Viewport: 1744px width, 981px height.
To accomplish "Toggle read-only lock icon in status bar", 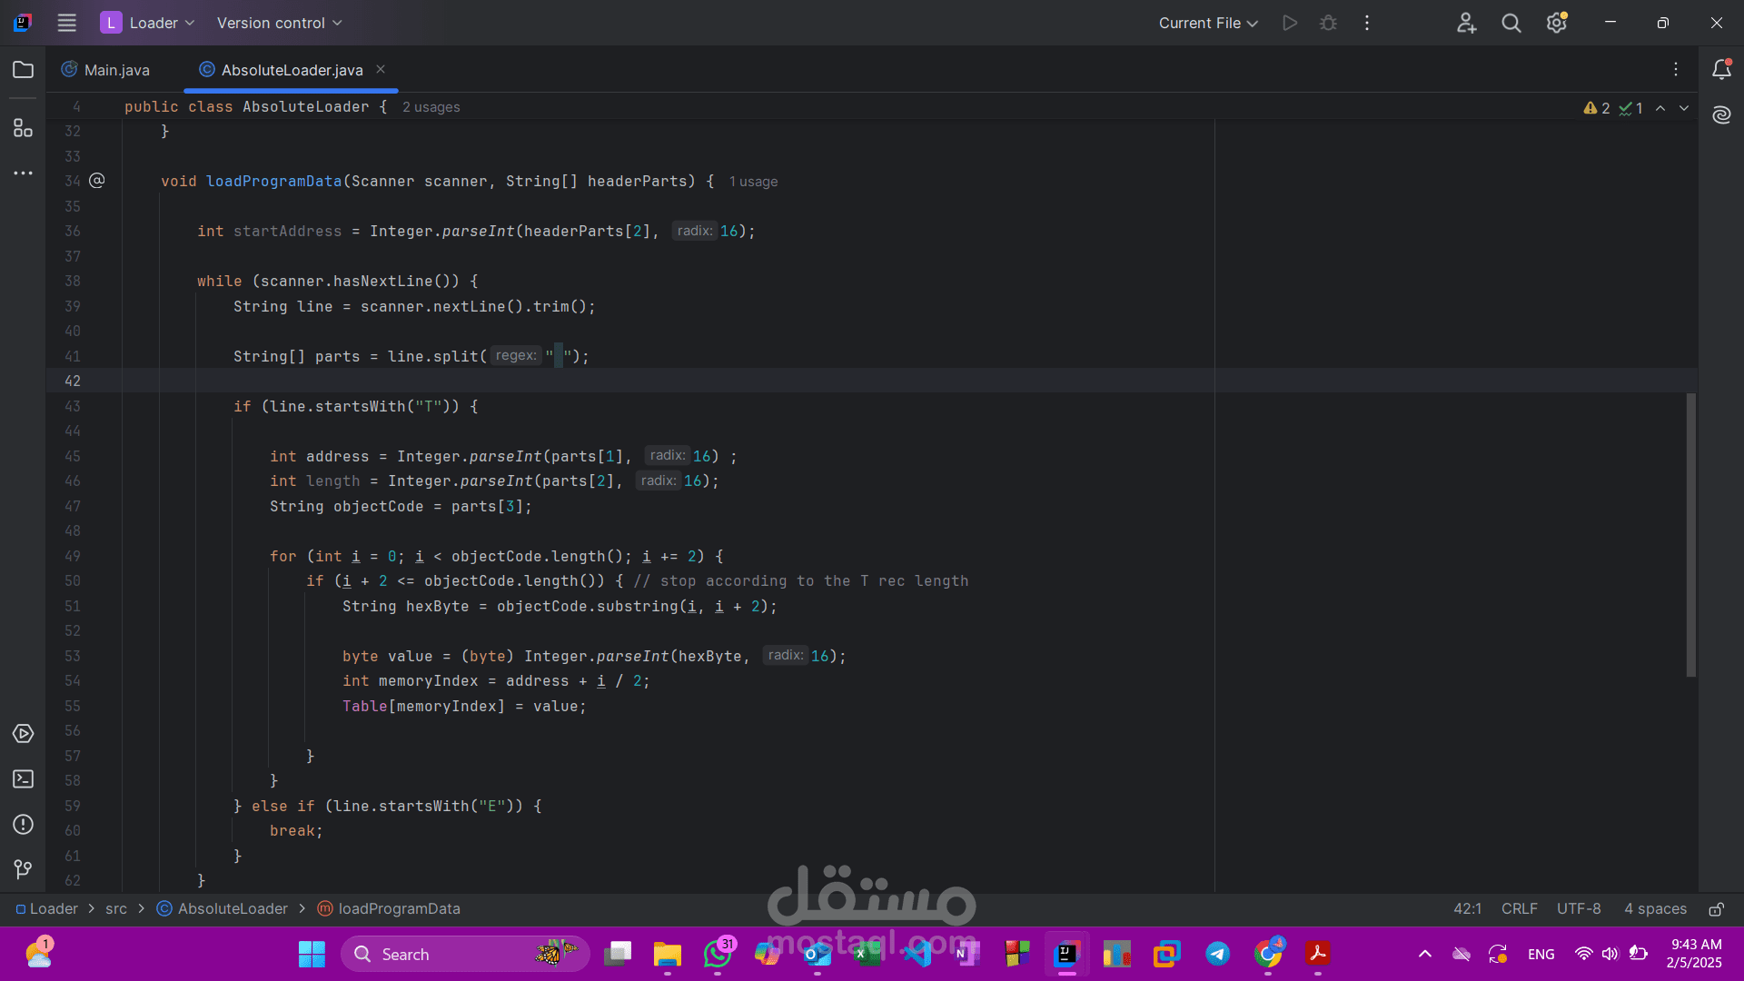I will click(1716, 909).
